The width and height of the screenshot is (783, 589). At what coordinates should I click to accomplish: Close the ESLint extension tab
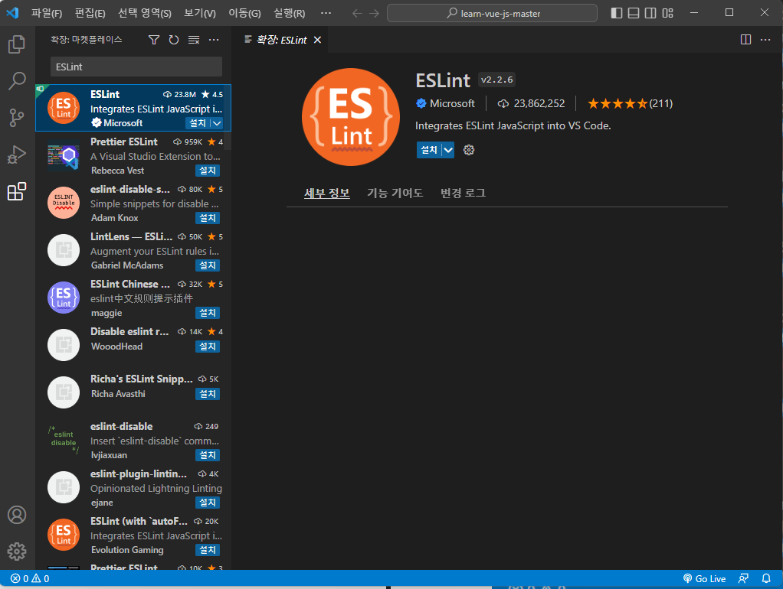317,40
